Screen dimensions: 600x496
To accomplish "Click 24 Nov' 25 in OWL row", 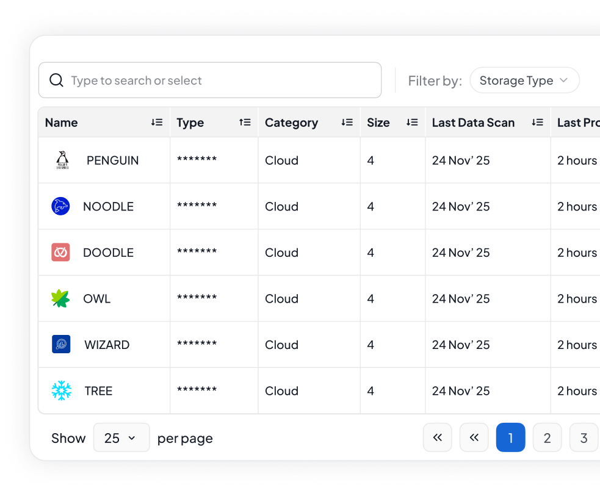I will click(461, 299).
